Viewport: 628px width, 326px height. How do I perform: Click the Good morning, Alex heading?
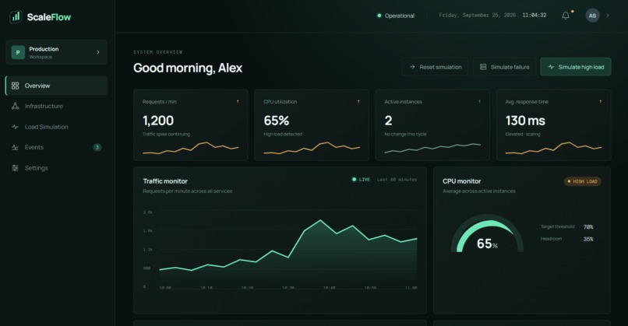click(188, 68)
